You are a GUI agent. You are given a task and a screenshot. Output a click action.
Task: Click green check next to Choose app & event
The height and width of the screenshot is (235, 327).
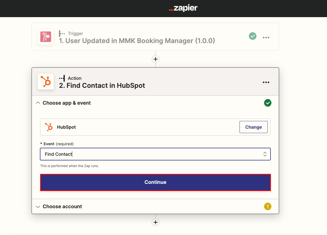(x=267, y=103)
